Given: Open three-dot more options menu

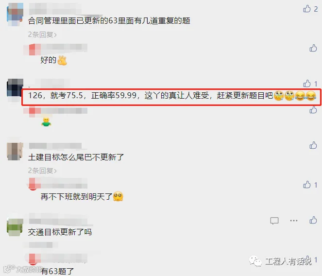Looking at the screenshot, I should (x=294, y=221).
